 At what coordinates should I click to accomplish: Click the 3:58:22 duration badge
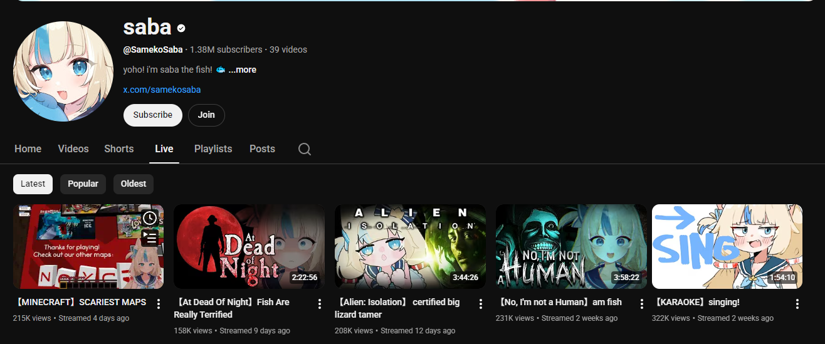(x=627, y=278)
